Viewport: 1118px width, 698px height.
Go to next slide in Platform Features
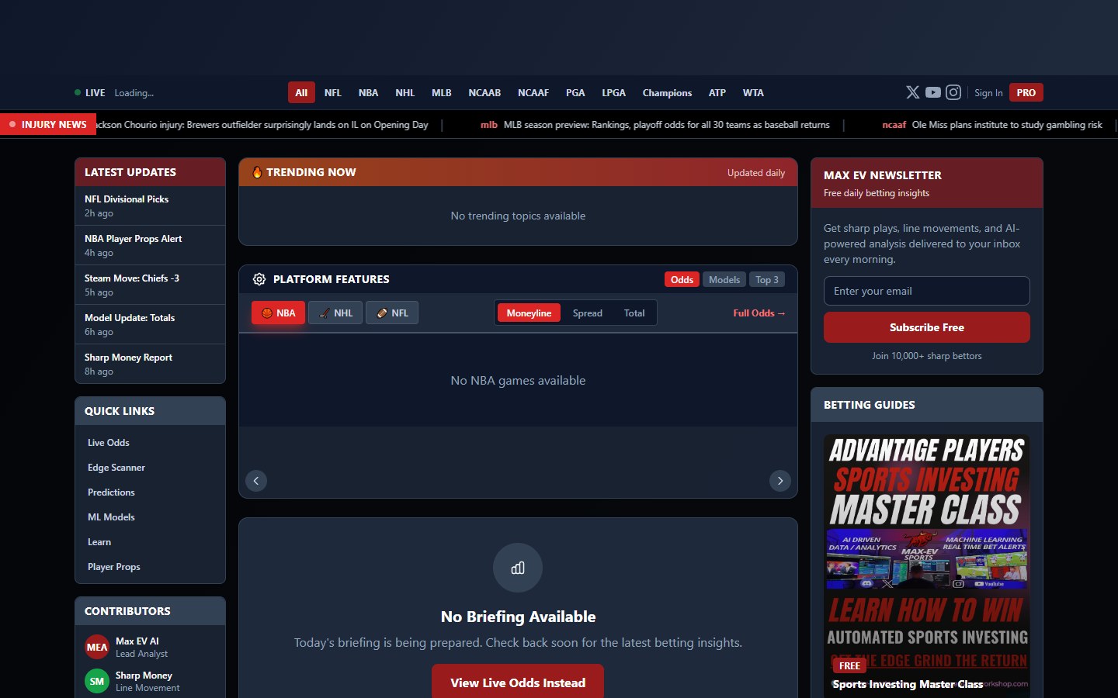coord(780,481)
